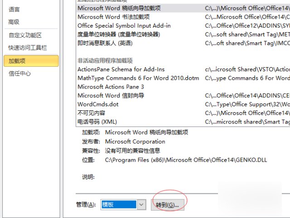Image resolution: width=290 pixels, height=218 pixels.
Task: Click the GENKO.DLL location path text
Action: 186,160
